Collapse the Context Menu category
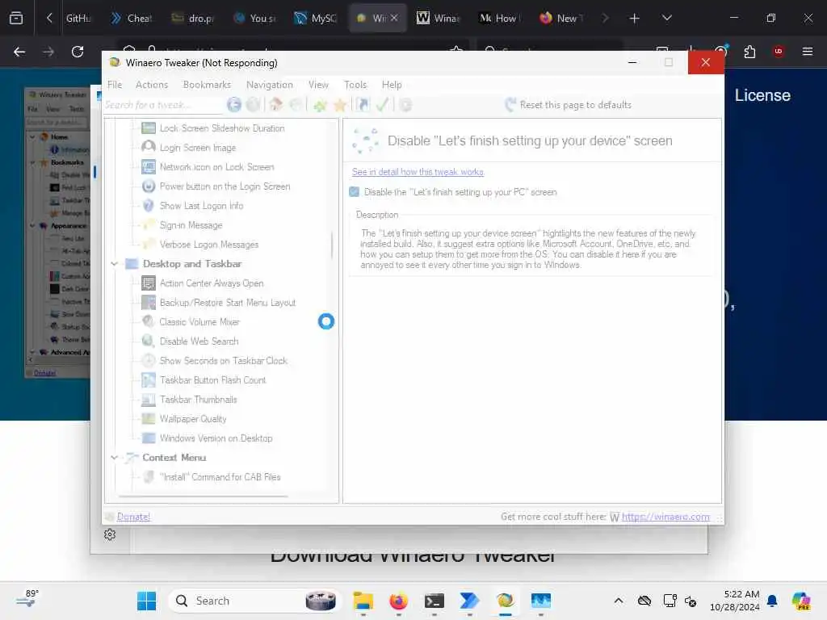 pos(115,458)
